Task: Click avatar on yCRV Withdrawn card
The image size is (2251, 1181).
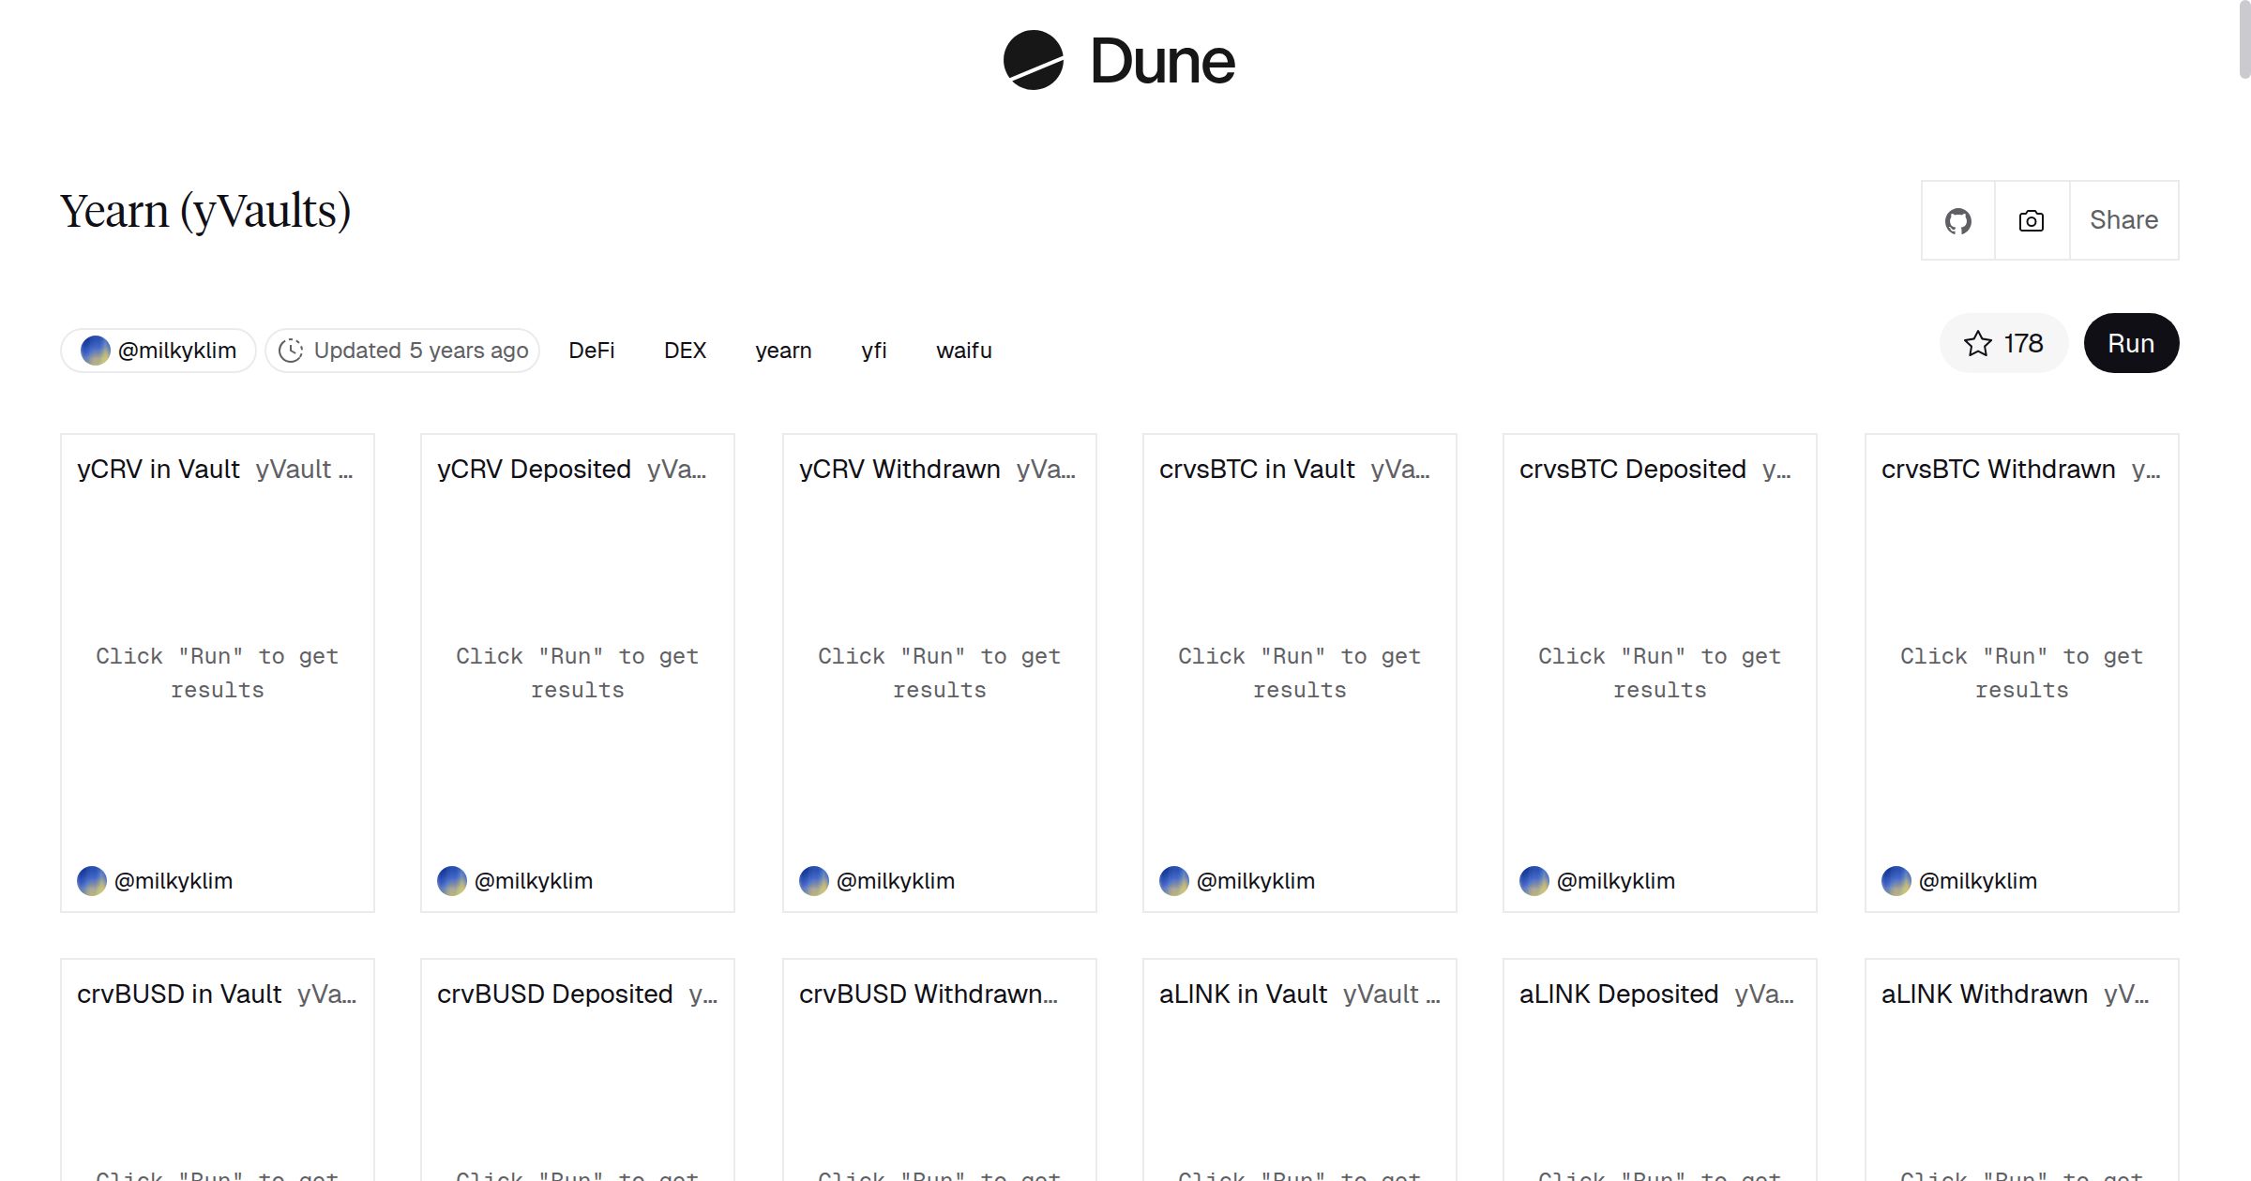Action: tap(813, 881)
